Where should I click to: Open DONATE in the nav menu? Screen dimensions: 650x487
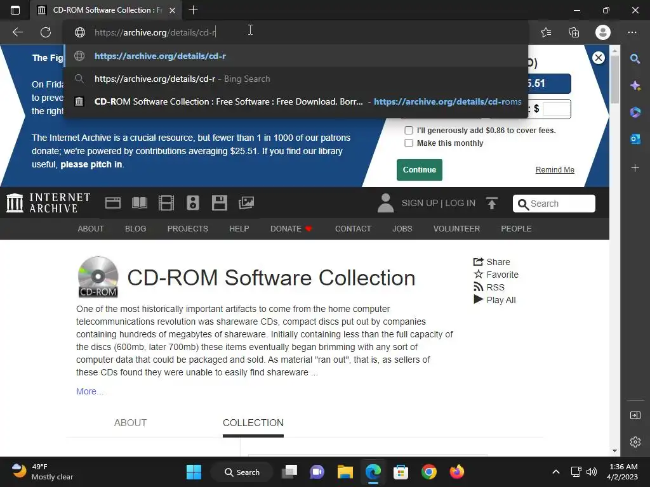coord(291,228)
